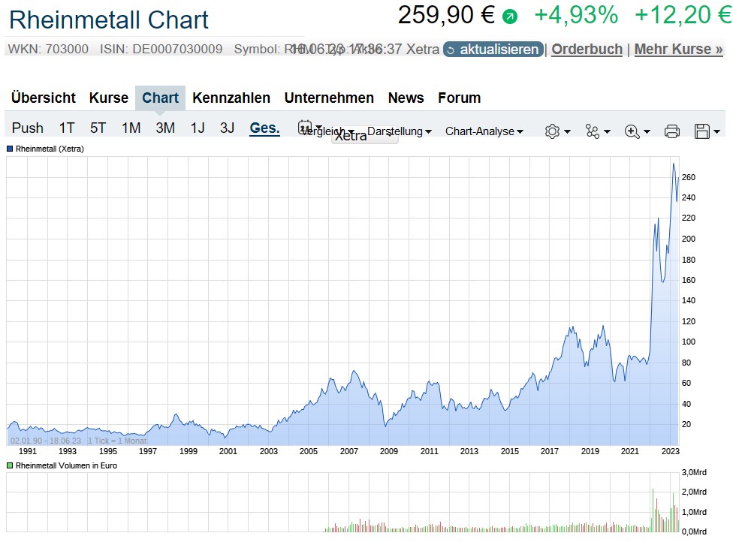The height and width of the screenshot is (542, 733).
Task: Switch chart to 3M range
Action: click(165, 128)
